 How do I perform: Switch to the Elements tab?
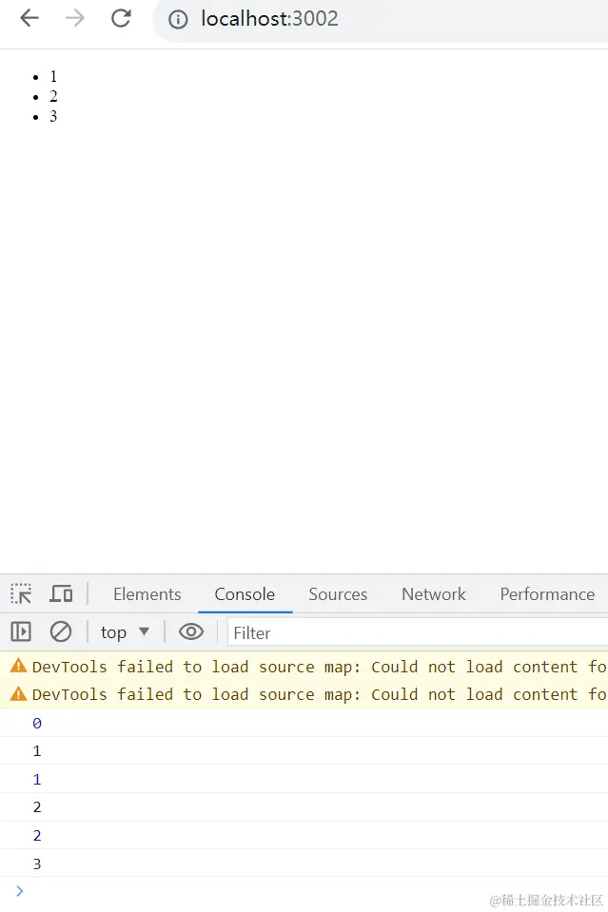[147, 593]
